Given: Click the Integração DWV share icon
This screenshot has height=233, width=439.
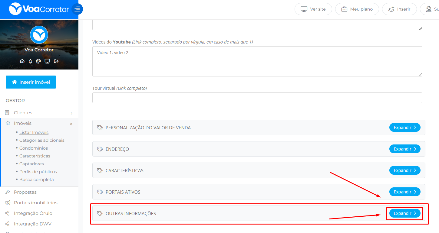Looking at the screenshot, I should (7, 224).
